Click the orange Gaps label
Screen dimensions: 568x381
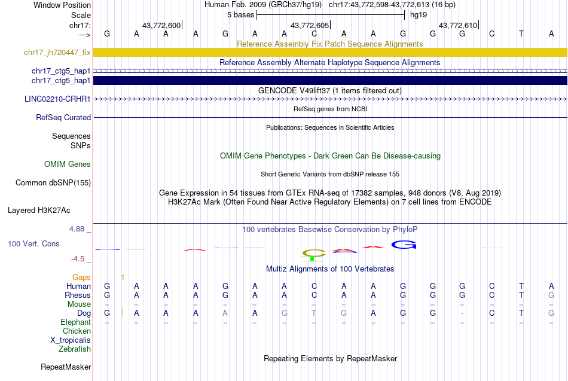81,278
